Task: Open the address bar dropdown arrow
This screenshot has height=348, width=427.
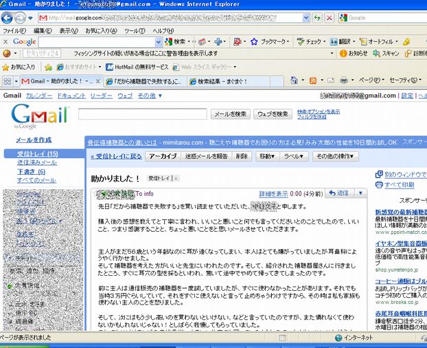Action: (x=305, y=18)
